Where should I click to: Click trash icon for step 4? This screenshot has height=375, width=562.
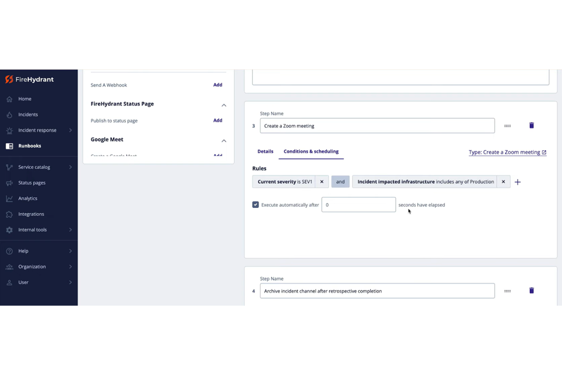(531, 291)
